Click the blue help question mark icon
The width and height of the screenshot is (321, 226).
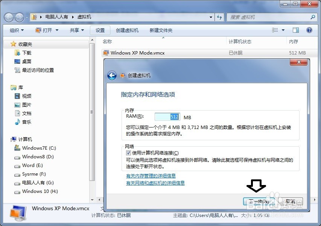[309, 30]
